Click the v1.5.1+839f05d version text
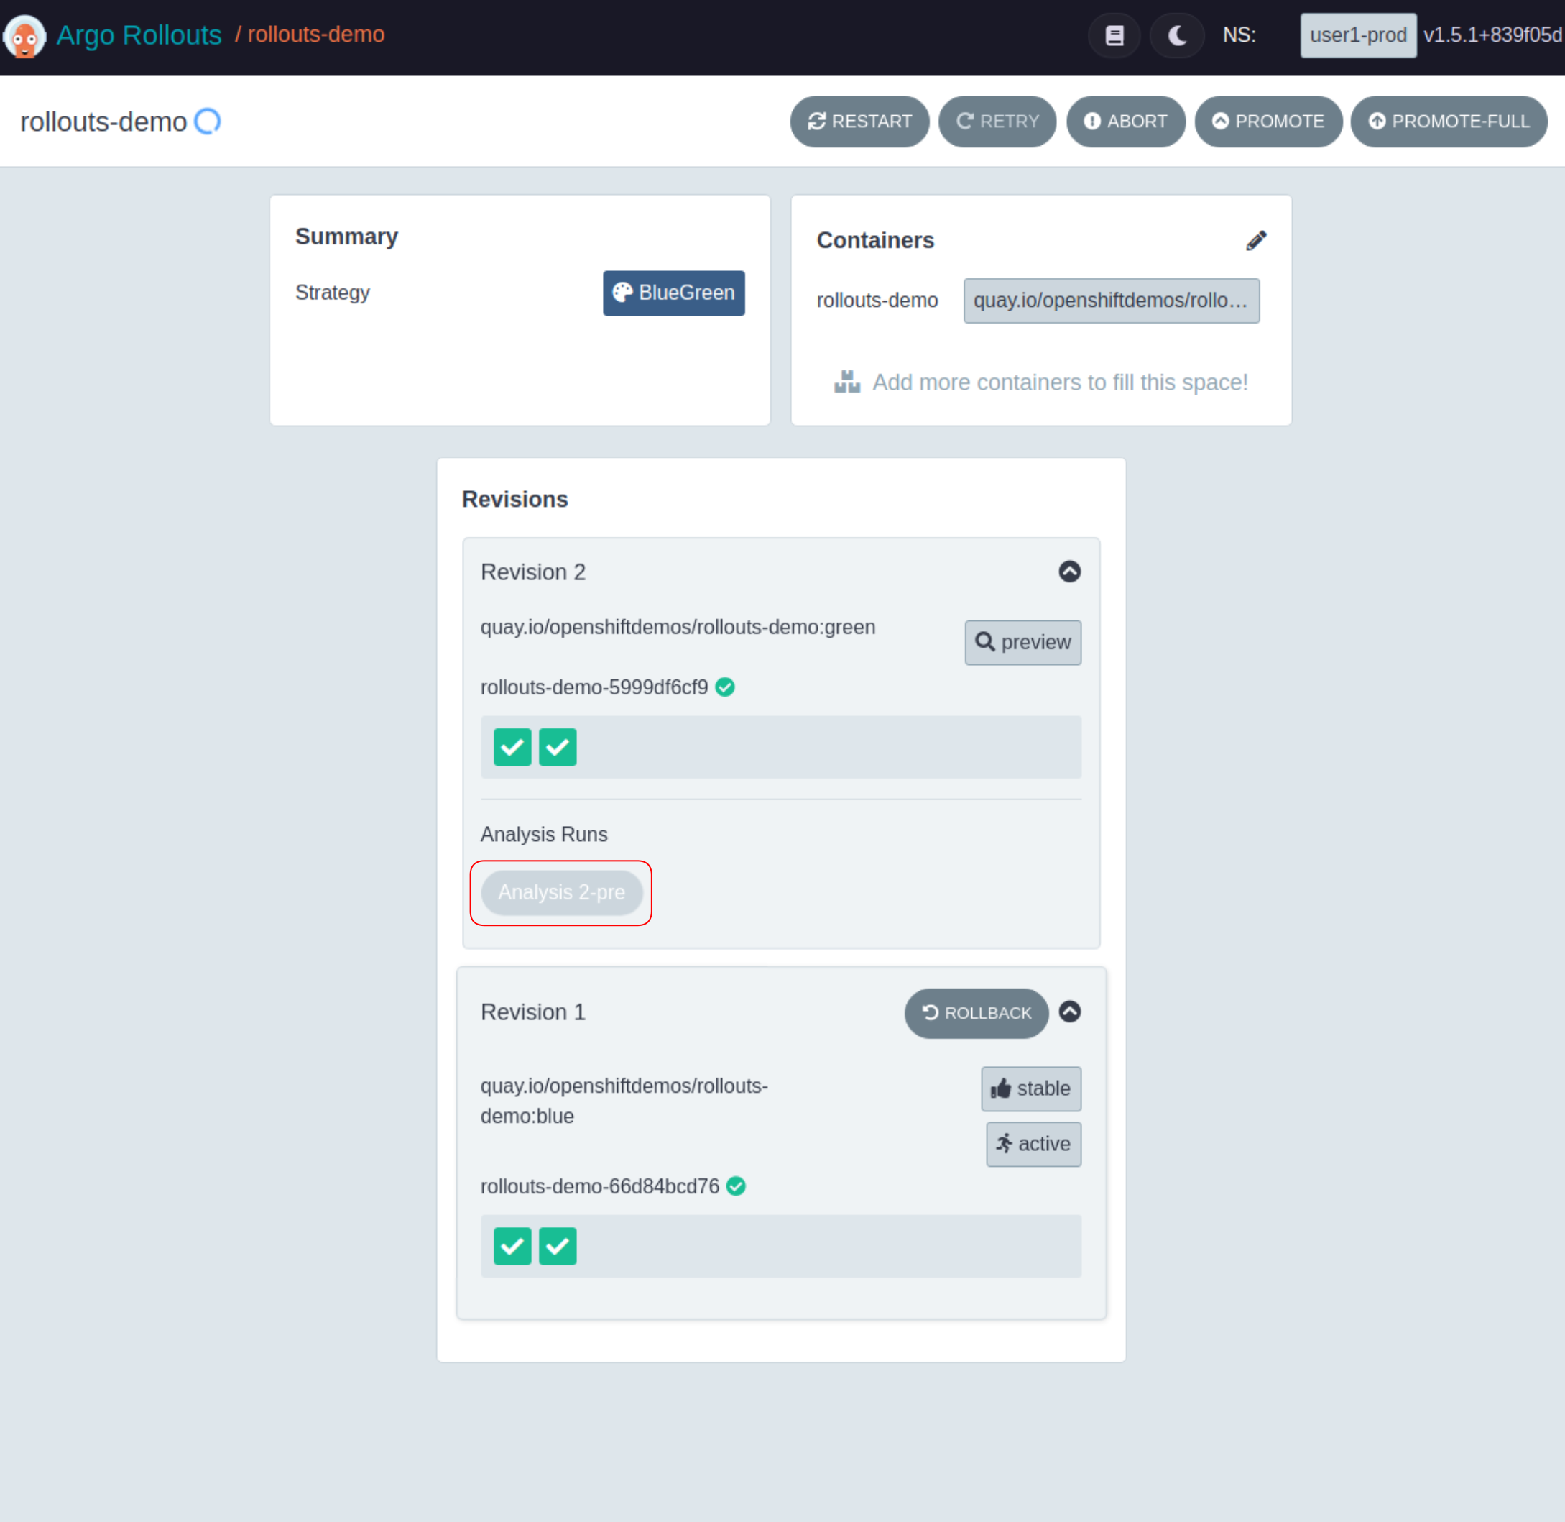 click(1492, 35)
